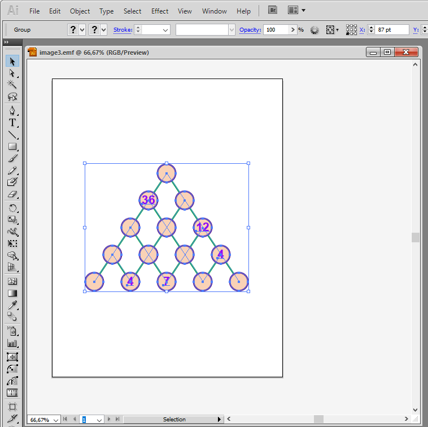Select the Type tool
Viewport: 428px width, 427px height.
click(x=12, y=123)
